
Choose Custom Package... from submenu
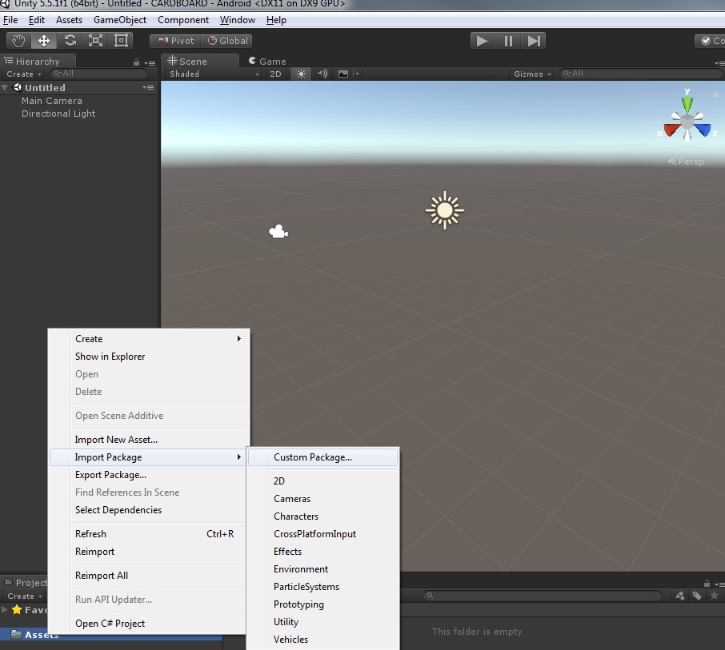[313, 457]
